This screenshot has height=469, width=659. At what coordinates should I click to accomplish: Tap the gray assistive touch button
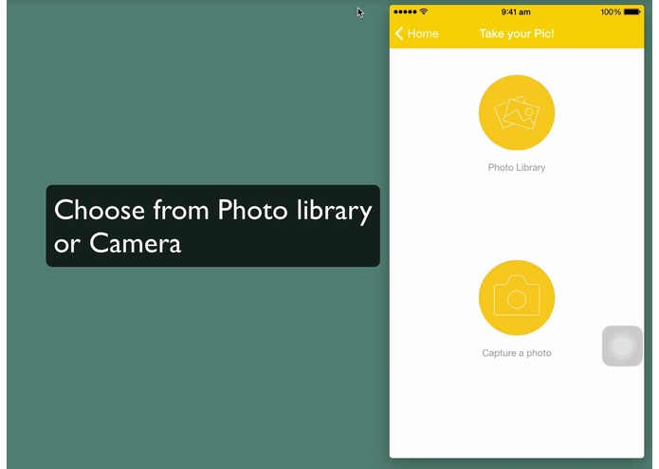pyautogui.click(x=622, y=346)
